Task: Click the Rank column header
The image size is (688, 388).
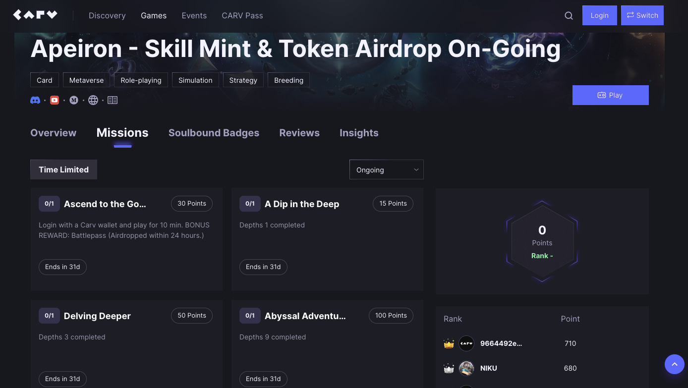Action: [453, 319]
